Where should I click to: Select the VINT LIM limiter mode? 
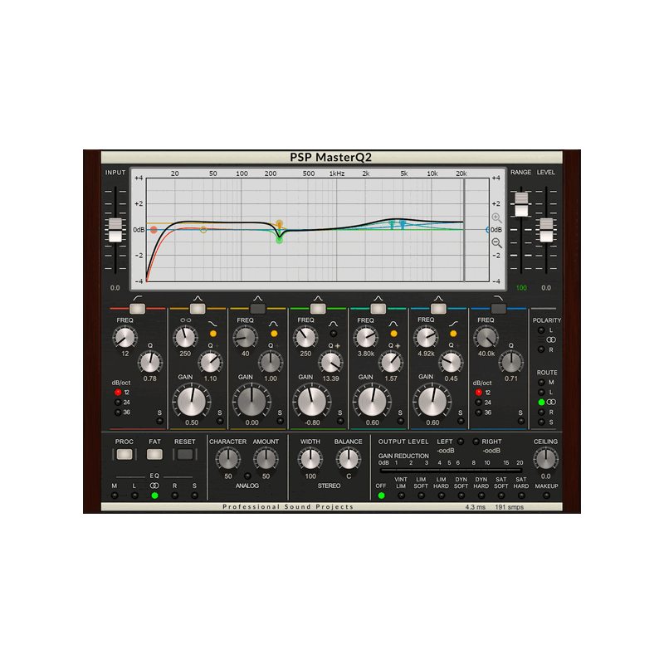pyautogui.click(x=401, y=496)
